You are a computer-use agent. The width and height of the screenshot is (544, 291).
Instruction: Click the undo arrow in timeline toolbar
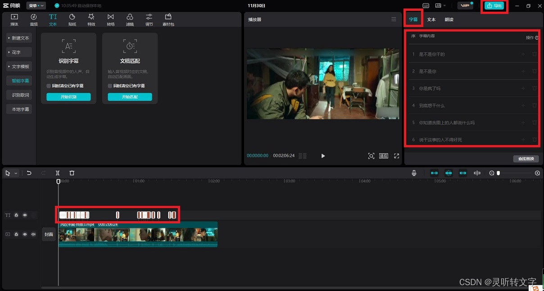tap(29, 173)
